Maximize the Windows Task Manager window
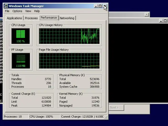The height and width of the screenshot is (126, 168). coord(100,6)
